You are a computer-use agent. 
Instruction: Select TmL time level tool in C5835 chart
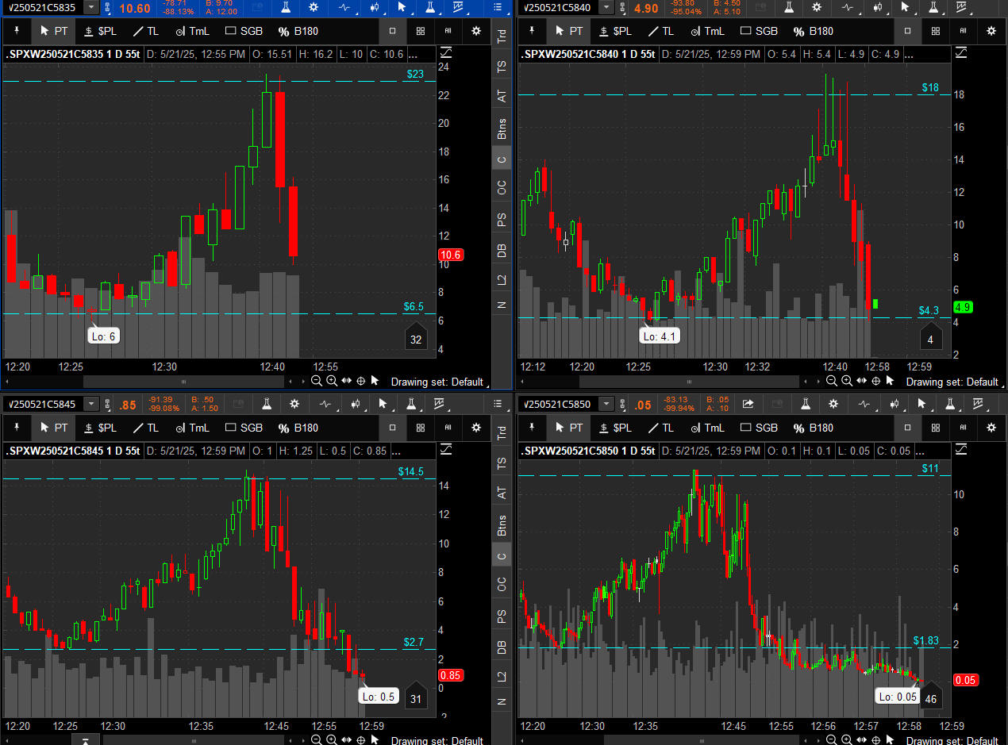[193, 31]
